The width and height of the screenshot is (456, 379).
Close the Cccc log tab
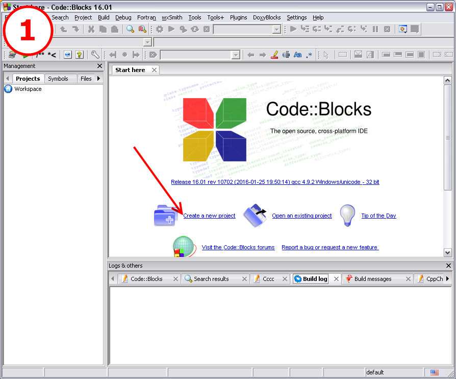click(x=285, y=279)
